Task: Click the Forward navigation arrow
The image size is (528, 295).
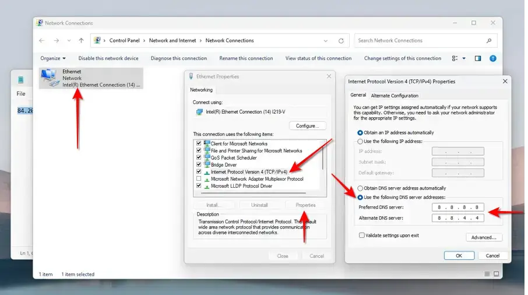Action: [56, 40]
